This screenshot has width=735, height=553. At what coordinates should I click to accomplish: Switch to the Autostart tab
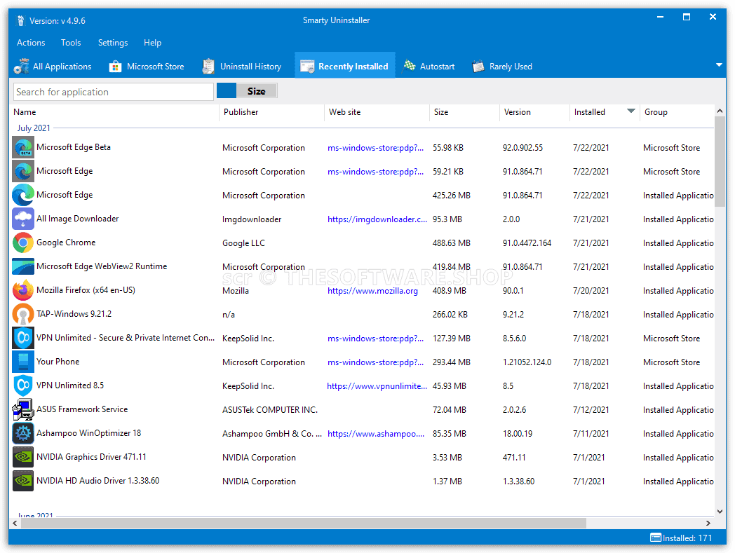(429, 67)
